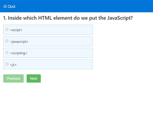
Task: Select the <scripting> radio button
Action: pyautogui.click(x=7, y=52)
